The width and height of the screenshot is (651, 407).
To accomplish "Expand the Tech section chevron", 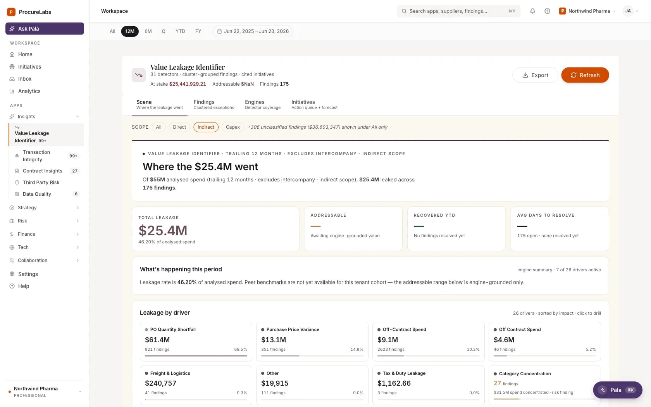I will (x=77, y=247).
